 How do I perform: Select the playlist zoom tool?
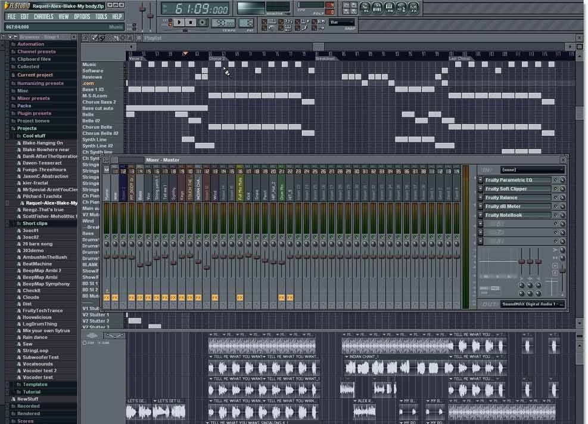pyautogui.click(x=129, y=38)
